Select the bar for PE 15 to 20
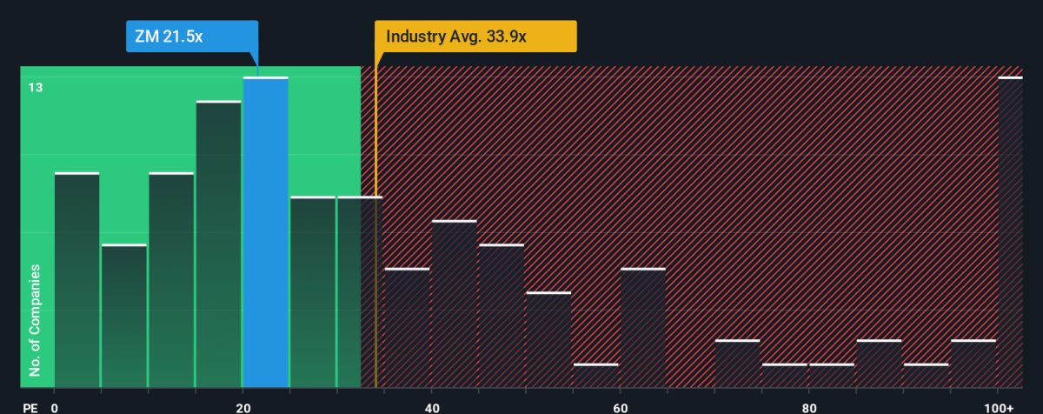Image resolution: width=1043 pixels, height=414 pixels. pyautogui.click(x=218, y=244)
